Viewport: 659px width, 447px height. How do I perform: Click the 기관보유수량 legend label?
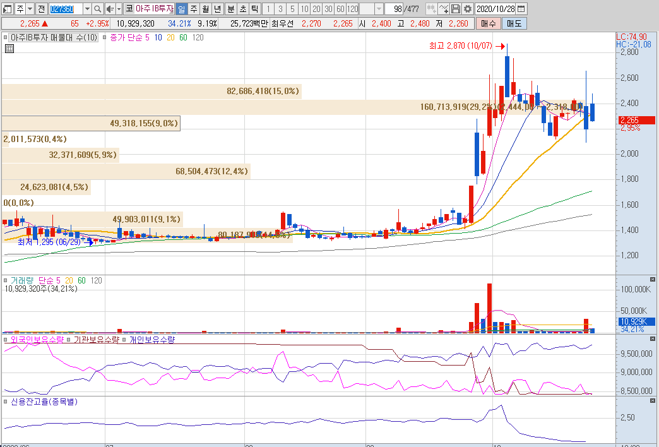pyautogui.click(x=96, y=339)
